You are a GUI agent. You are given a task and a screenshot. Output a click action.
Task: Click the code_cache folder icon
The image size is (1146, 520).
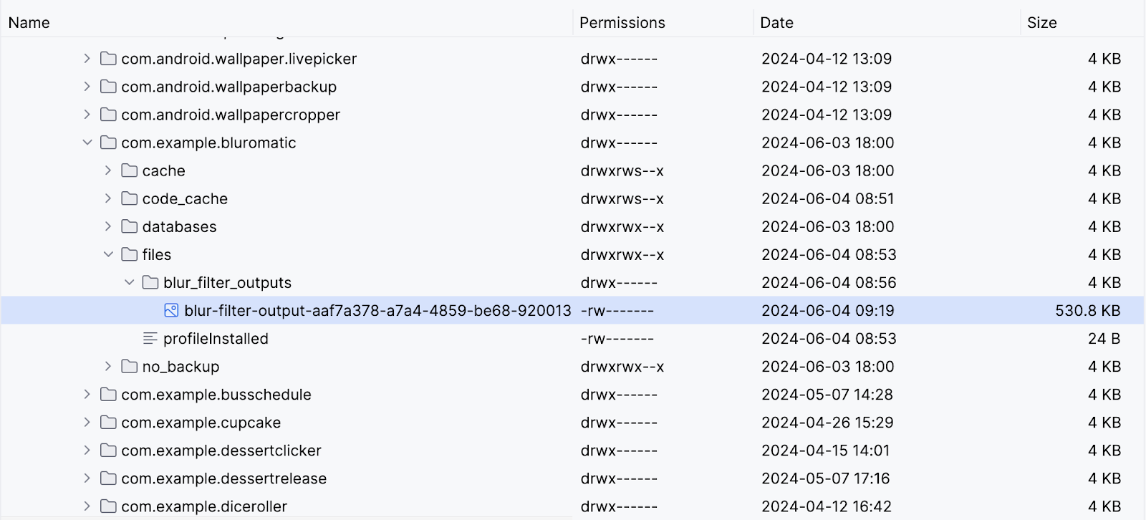pos(130,198)
